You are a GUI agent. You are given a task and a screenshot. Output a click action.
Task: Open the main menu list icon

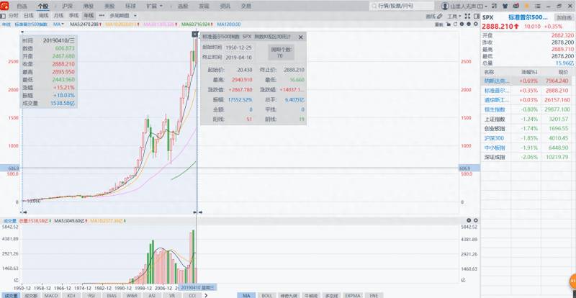pyautogui.click(x=538, y=6)
